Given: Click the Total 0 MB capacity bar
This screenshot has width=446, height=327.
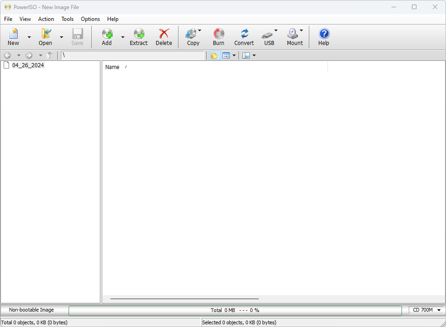Looking at the screenshot, I should 235,311.
